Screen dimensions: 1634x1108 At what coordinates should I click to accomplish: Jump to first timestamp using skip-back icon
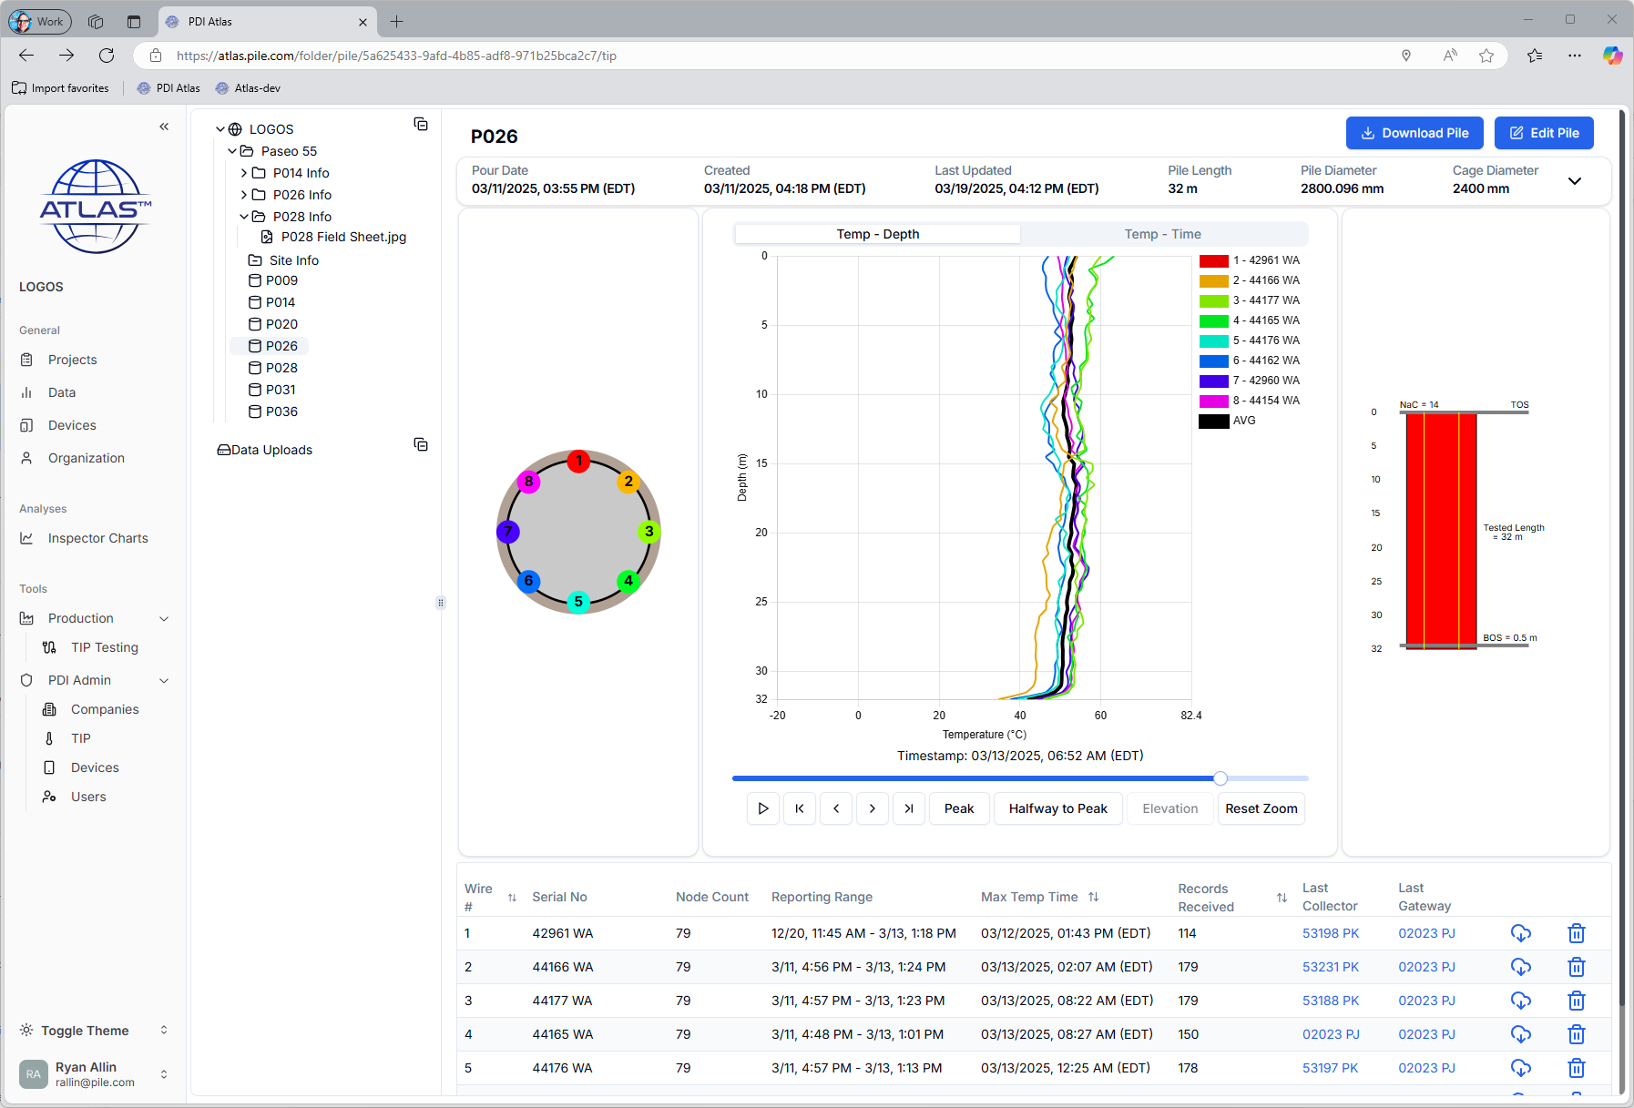click(x=799, y=808)
